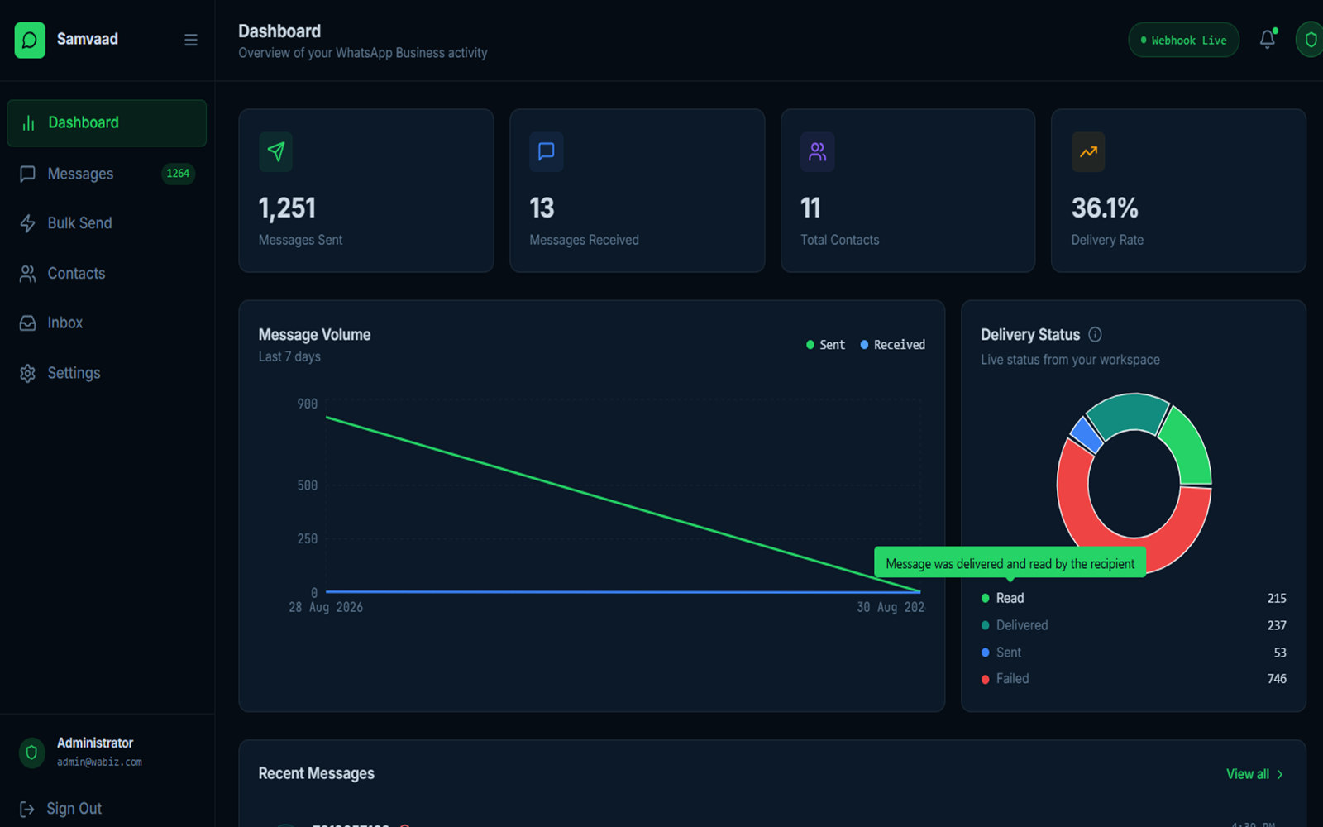The image size is (1323, 827).
Task: Click the 36.1% Delivery Rate value
Action: click(x=1105, y=208)
